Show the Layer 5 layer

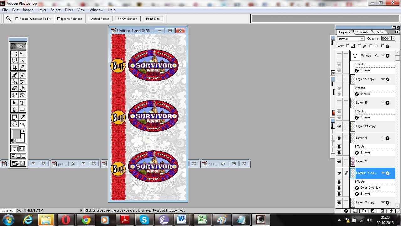click(339, 103)
